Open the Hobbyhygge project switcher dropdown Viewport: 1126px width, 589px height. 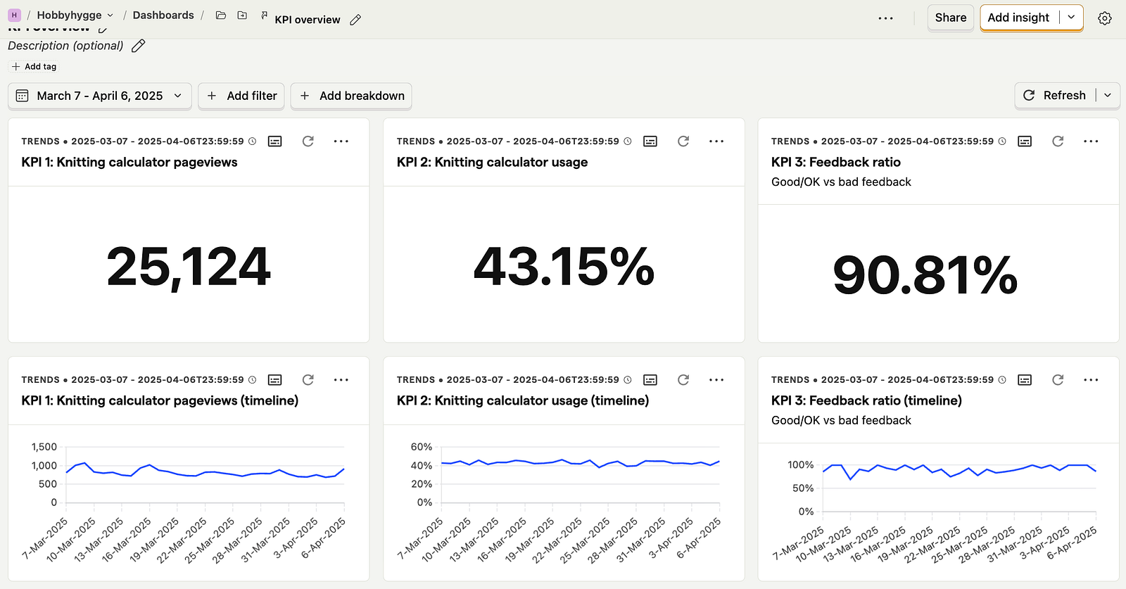click(x=75, y=15)
